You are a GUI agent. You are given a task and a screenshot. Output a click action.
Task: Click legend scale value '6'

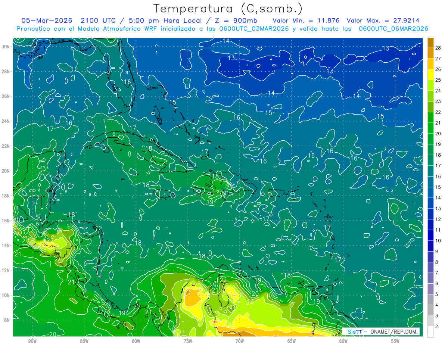coord(437,284)
